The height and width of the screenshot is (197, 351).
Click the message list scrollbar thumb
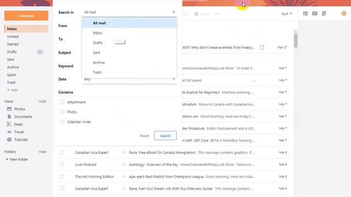click(296, 40)
